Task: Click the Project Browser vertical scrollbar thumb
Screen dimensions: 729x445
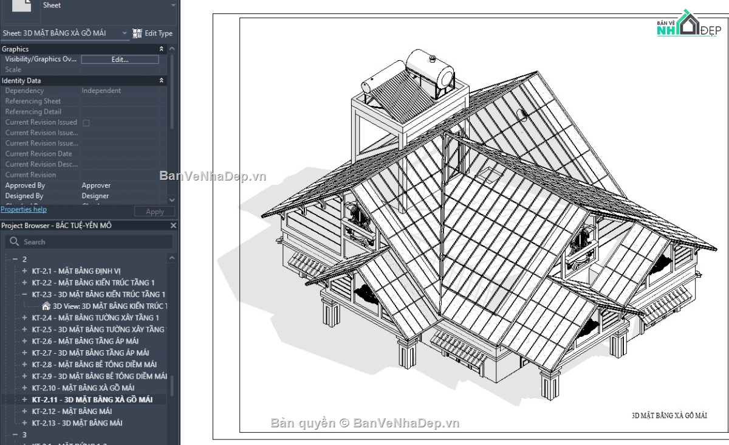Action: (x=172, y=385)
